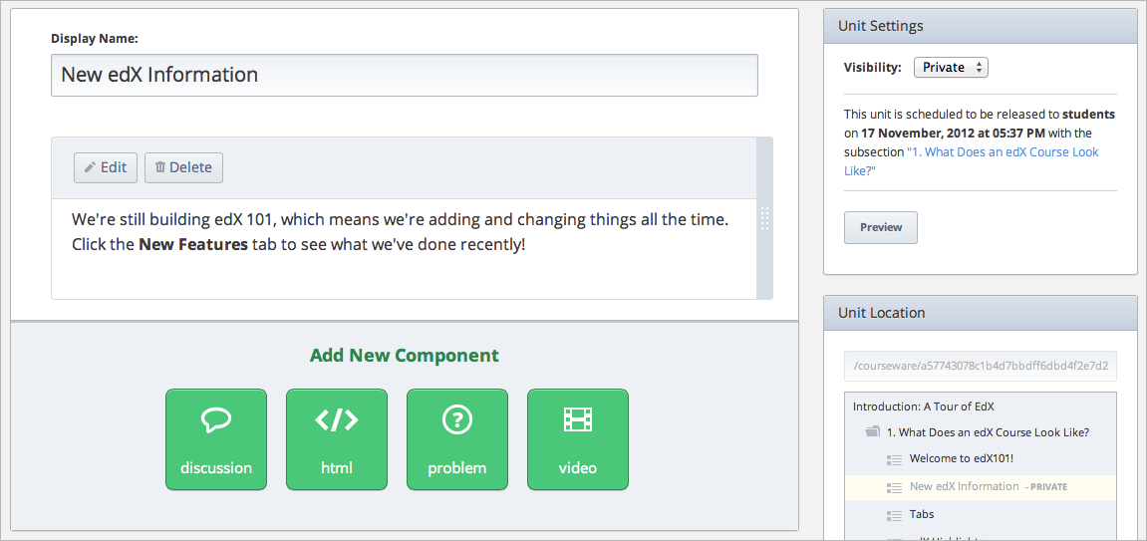Click the html code brackets icon

click(337, 420)
